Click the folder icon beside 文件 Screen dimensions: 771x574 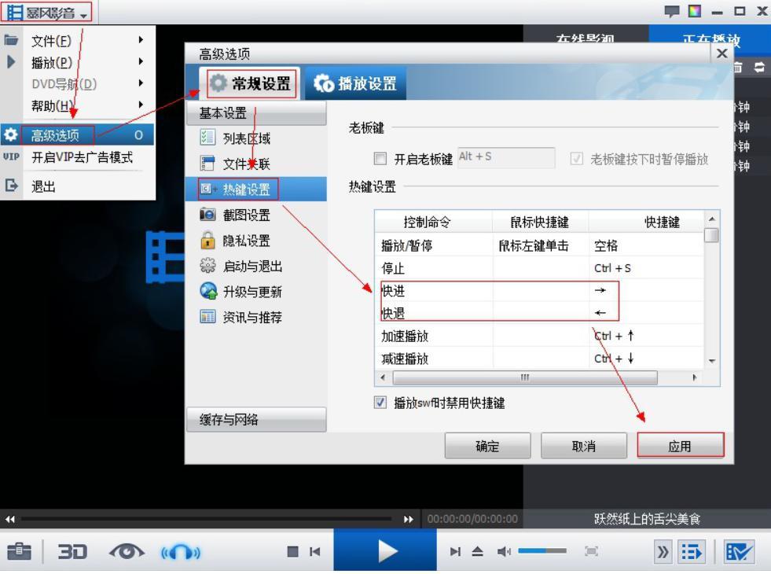coord(11,40)
